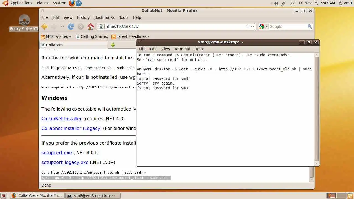Open the back/forward history dropdown arrow
This screenshot has width=354, height=199.
point(63,27)
